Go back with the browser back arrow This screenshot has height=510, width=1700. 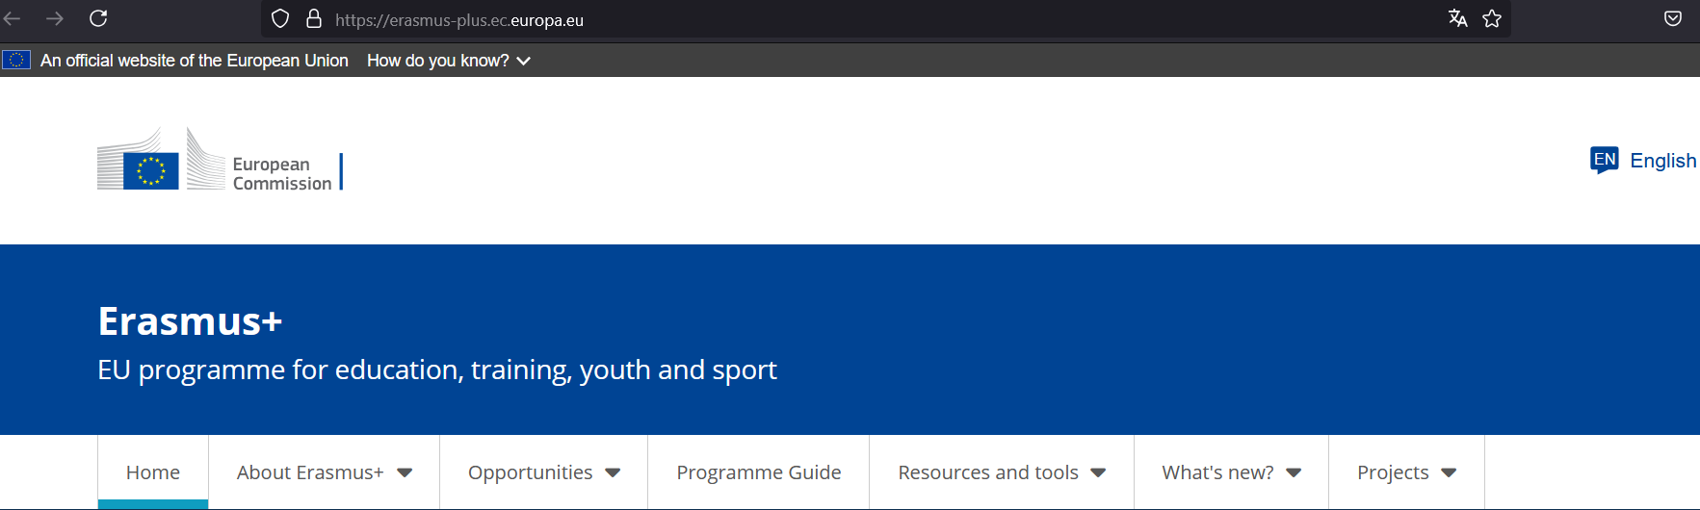(x=12, y=18)
